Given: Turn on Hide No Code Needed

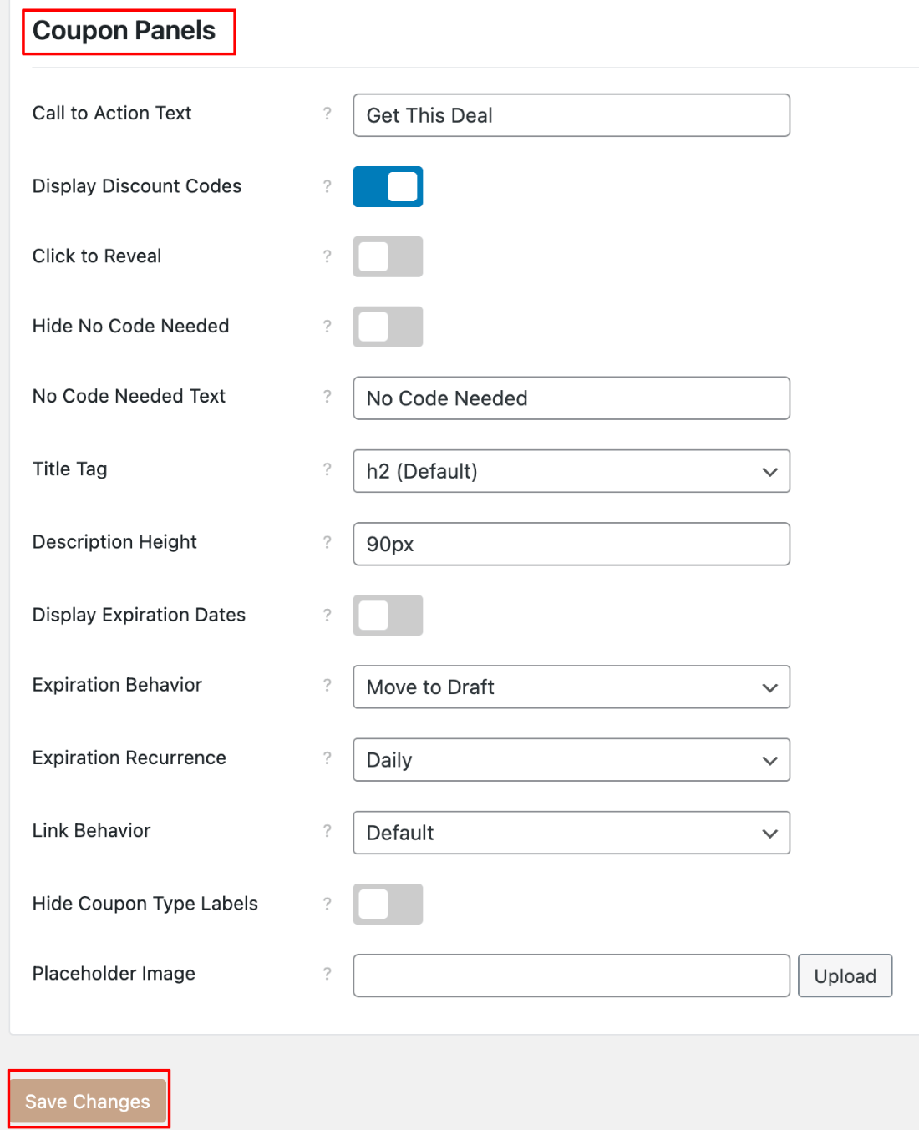Looking at the screenshot, I should click(x=387, y=327).
